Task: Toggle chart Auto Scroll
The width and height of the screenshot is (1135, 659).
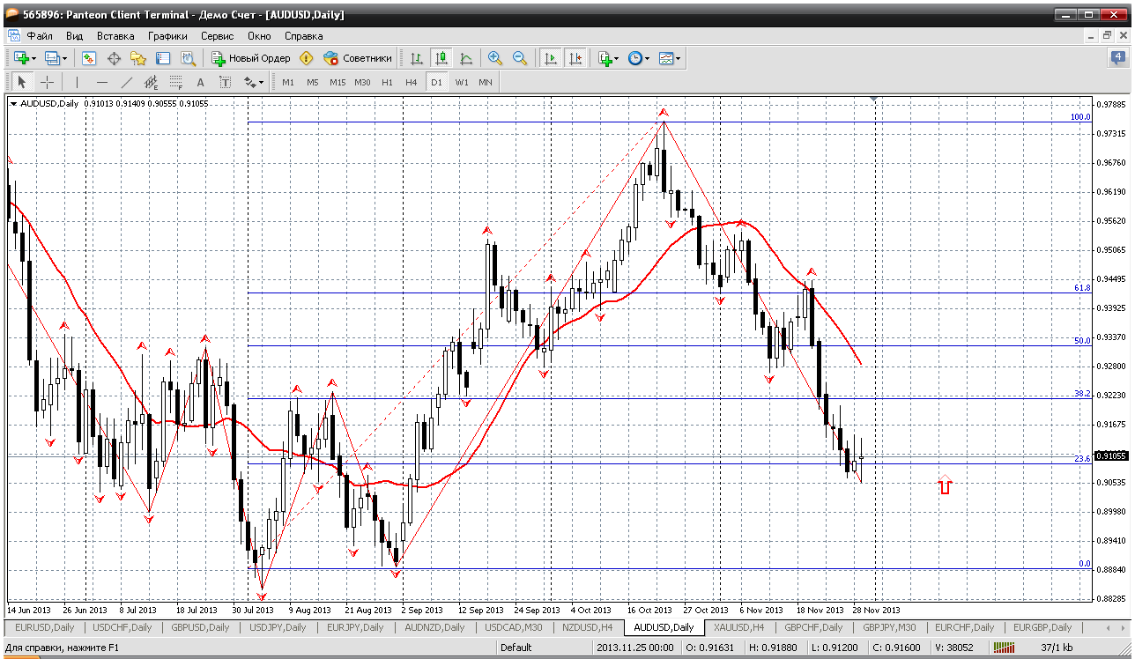Action: [x=550, y=58]
